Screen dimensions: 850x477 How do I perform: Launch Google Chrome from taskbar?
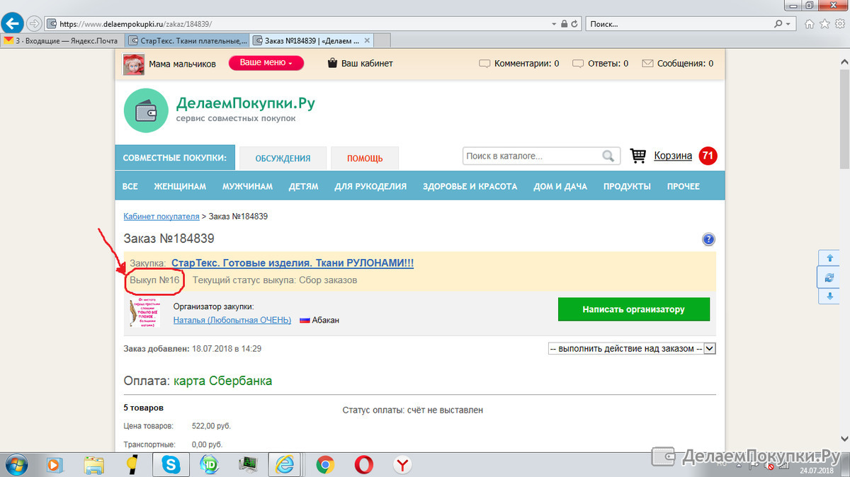coord(325,465)
